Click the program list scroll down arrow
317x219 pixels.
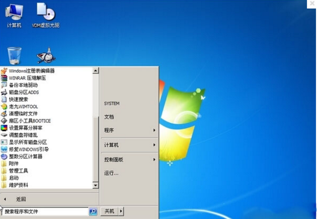[x=96, y=185]
